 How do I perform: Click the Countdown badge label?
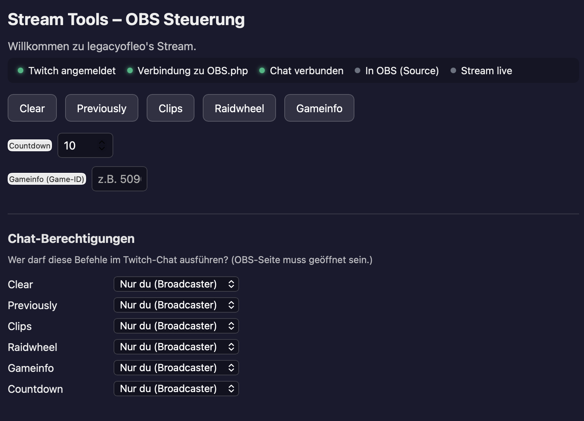pyautogui.click(x=30, y=145)
